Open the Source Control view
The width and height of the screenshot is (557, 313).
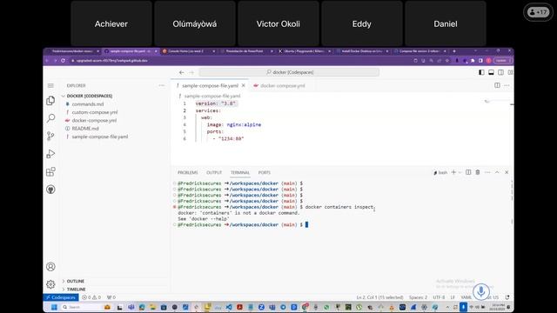(x=50, y=136)
